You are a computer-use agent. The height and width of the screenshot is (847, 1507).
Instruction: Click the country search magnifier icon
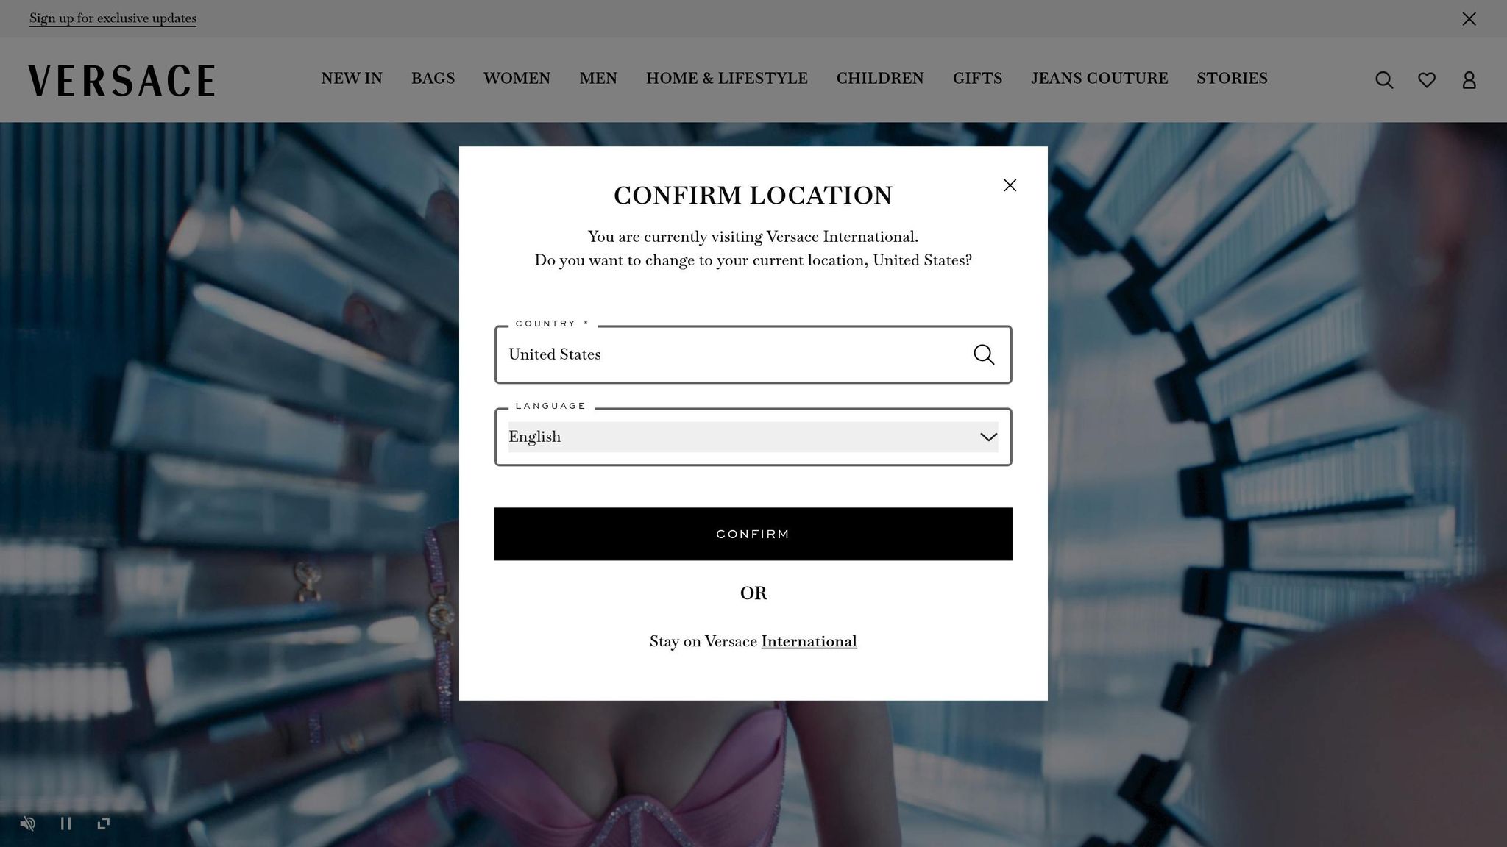pos(984,354)
